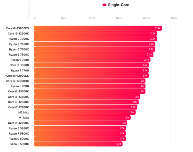The height and width of the screenshot is (152, 193).
Task: Click the Single-Core legend label
Action: coord(119,5)
